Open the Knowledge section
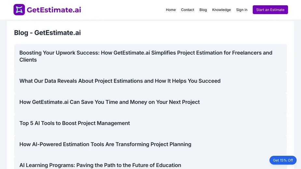This screenshot has height=169, width=301. point(221,10)
